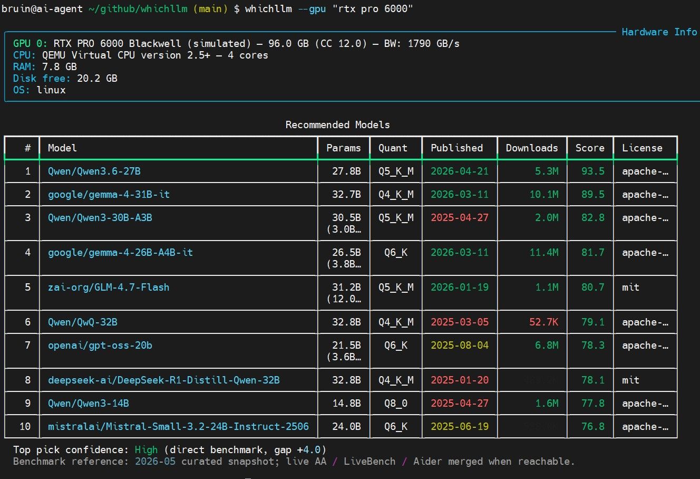Select the google/gemma-4-26B-A4B-it model name
The width and height of the screenshot is (700, 479).
pos(120,253)
